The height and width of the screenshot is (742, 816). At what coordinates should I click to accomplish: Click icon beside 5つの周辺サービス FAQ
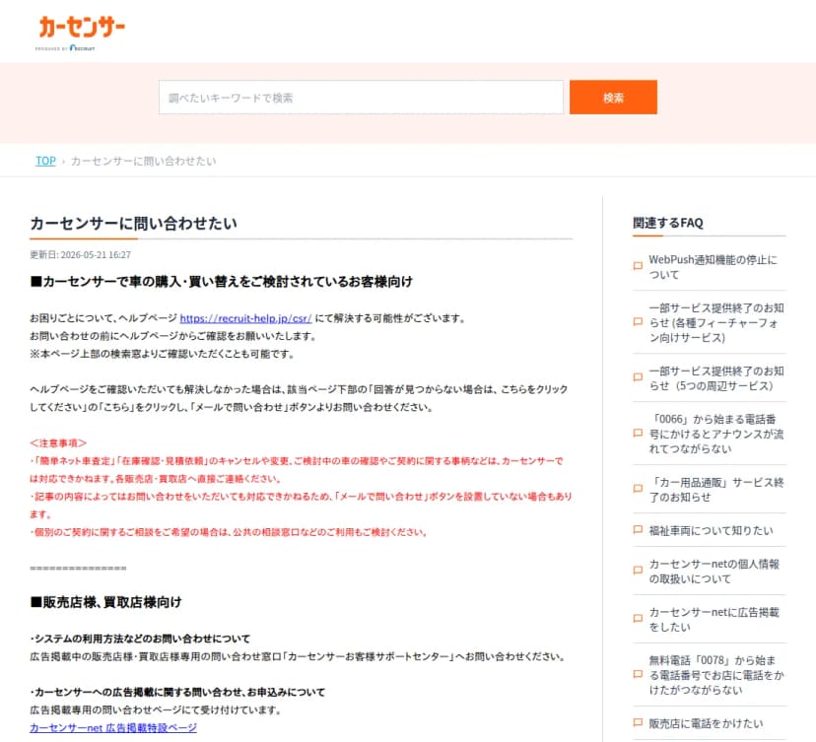(638, 377)
